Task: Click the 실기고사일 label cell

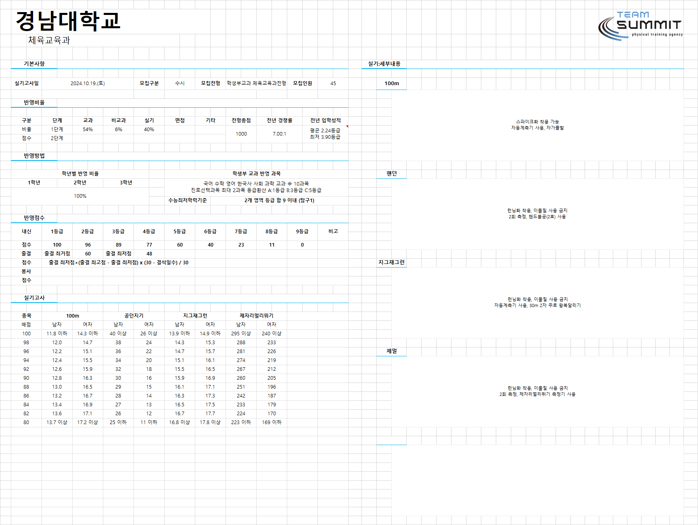Action: [27, 83]
